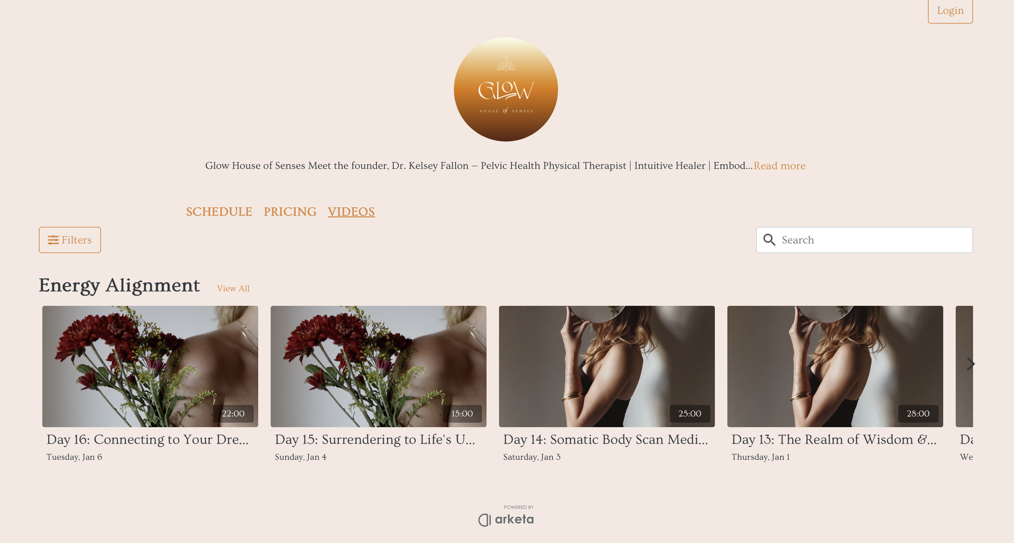Open the Filters button
The height and width of the screenshot is (543, 1014).
70,240
